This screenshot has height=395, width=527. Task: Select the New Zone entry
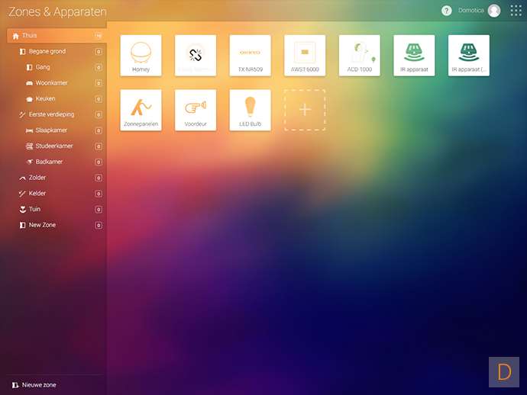(x=57, y=225)
